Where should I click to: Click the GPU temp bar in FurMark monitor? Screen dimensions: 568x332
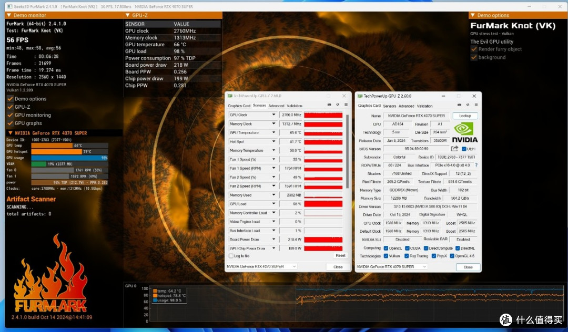pos(69,146)
